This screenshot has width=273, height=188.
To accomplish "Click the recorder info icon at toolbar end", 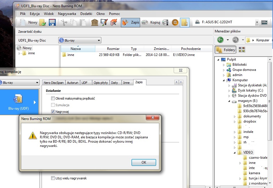I will pos(264,22).
